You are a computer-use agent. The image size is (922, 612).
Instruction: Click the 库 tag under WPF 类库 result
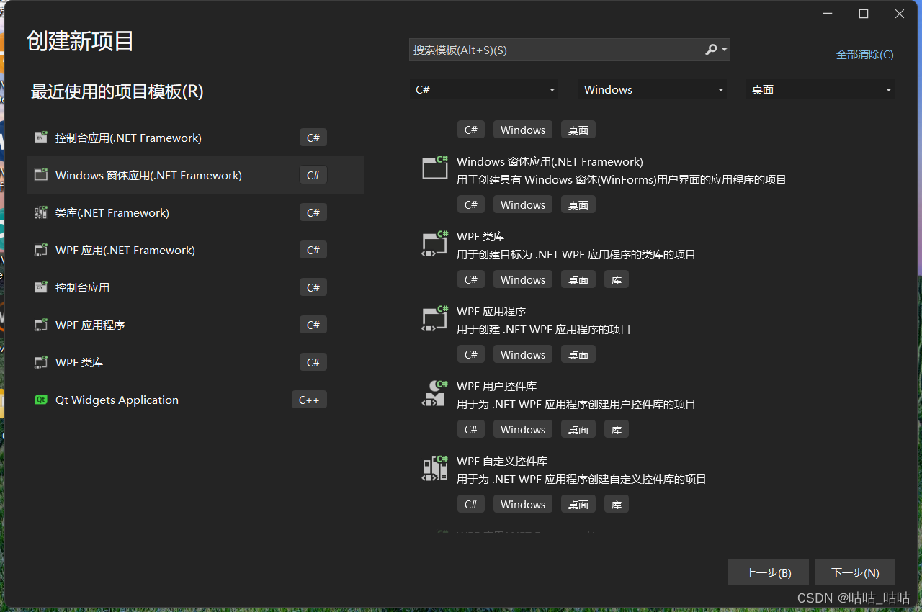point(617,279)
